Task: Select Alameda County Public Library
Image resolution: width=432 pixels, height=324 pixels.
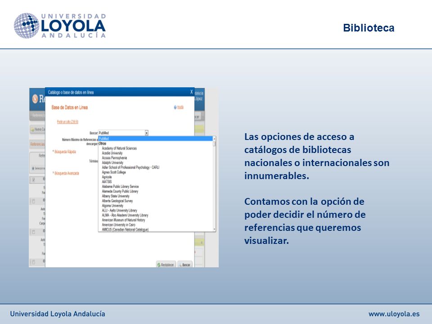Action: tap(120, 191)
